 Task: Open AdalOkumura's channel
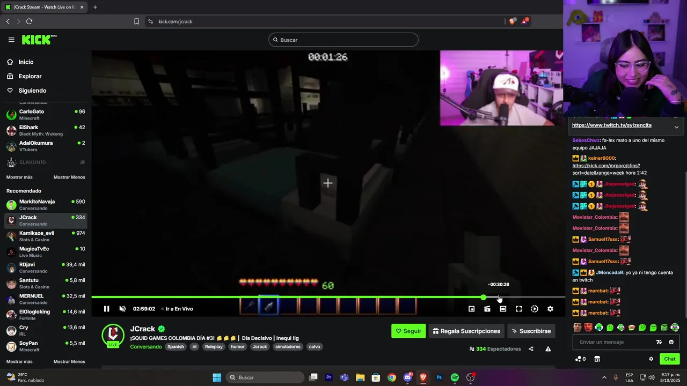[x=46, y=146]
